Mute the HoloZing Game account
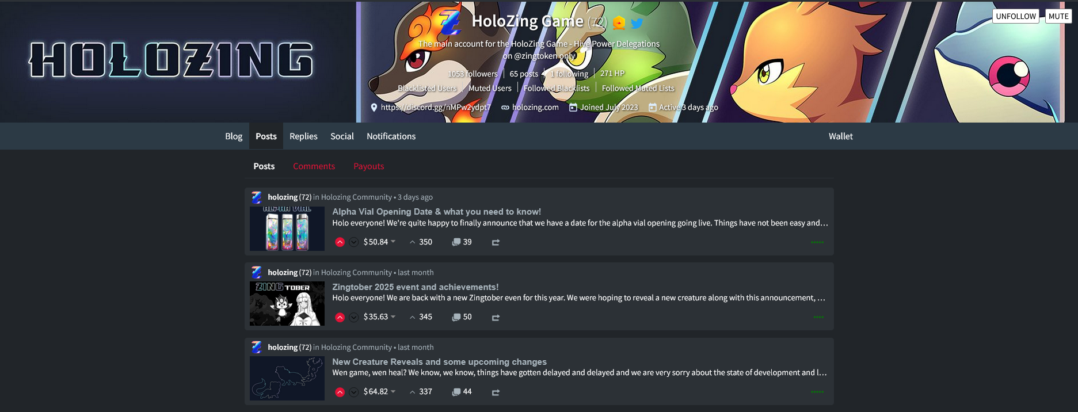Image resolution: width=1078 pixels, height=412 pixels. (x=1058, y=16)
